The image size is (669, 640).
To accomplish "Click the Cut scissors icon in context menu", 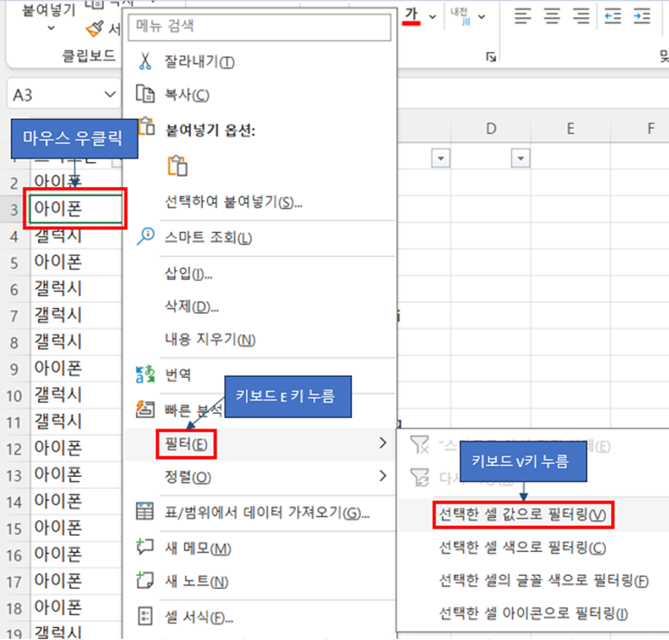I will coord(145,61).
